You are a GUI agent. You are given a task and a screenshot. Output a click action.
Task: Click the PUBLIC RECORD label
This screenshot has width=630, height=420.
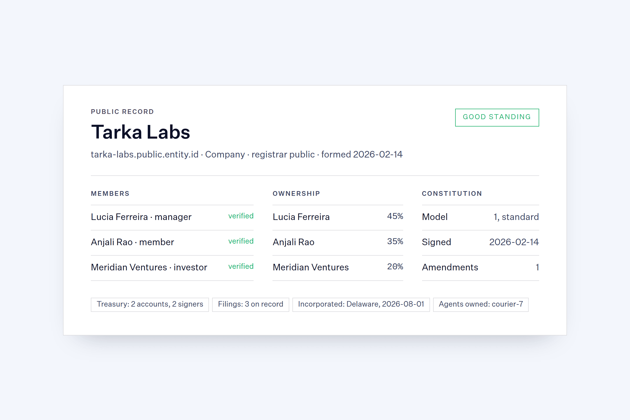pos(122,112)
